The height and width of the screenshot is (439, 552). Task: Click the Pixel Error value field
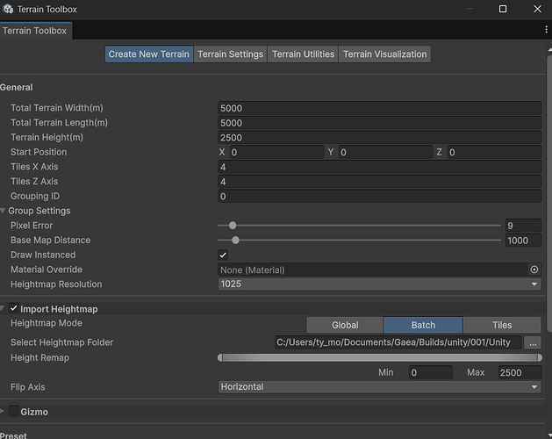click(x=524, y=226)
